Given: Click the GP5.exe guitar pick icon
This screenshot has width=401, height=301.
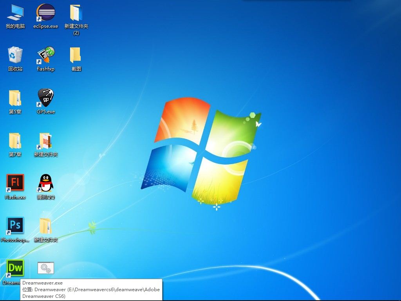Looking at the screenshot, I should (45, 98).
